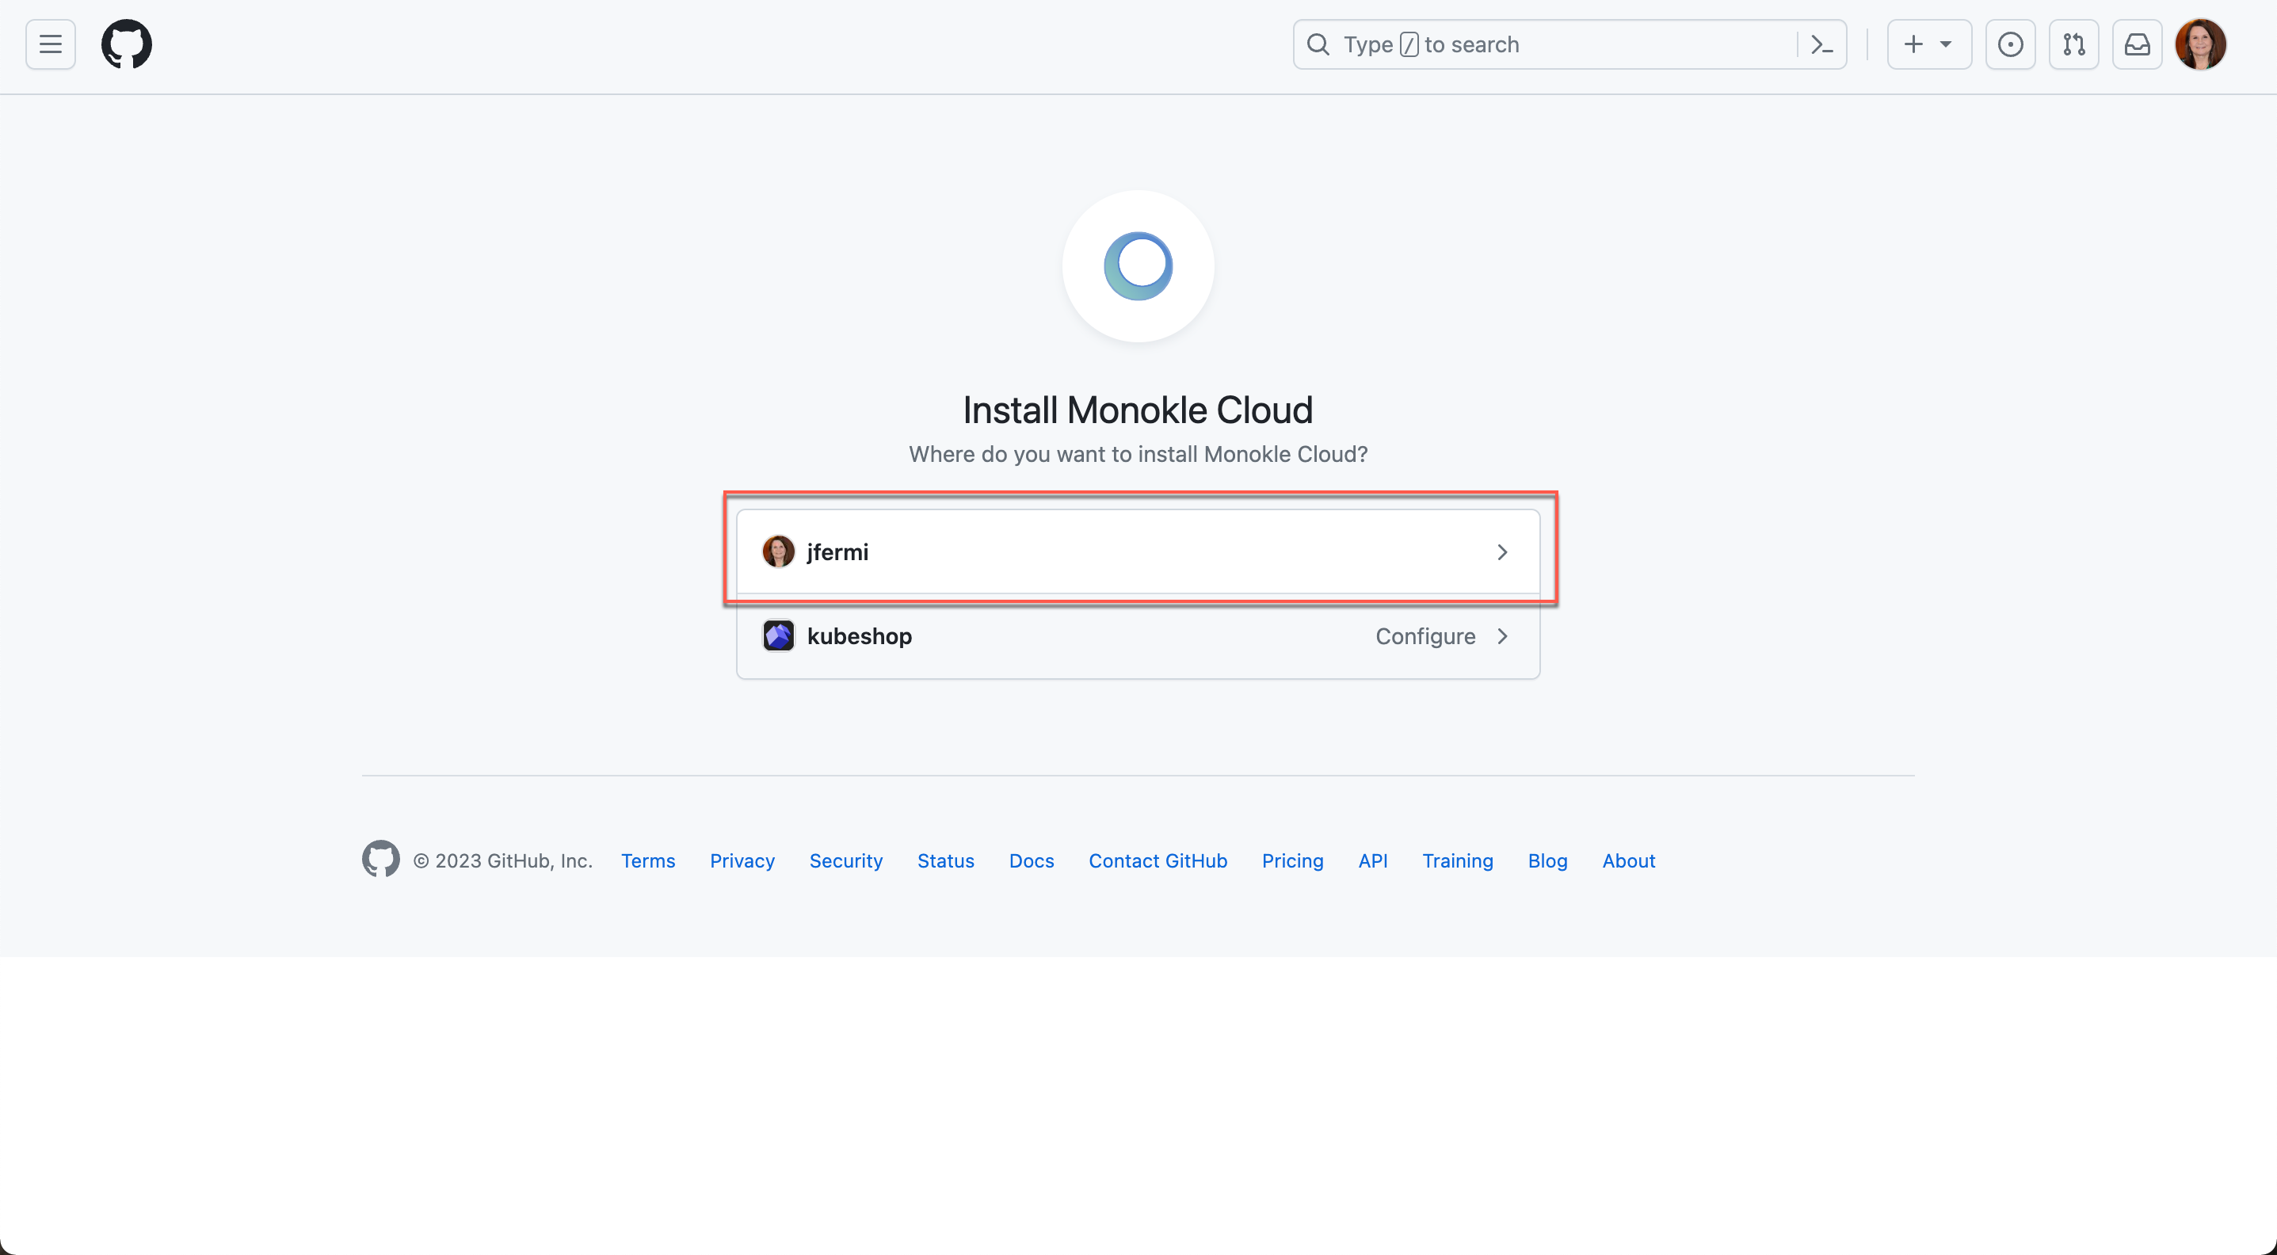Go to GitHub home via Octocat logo
This screenshot has width=2277, height=1255.
tap(127, 44)
